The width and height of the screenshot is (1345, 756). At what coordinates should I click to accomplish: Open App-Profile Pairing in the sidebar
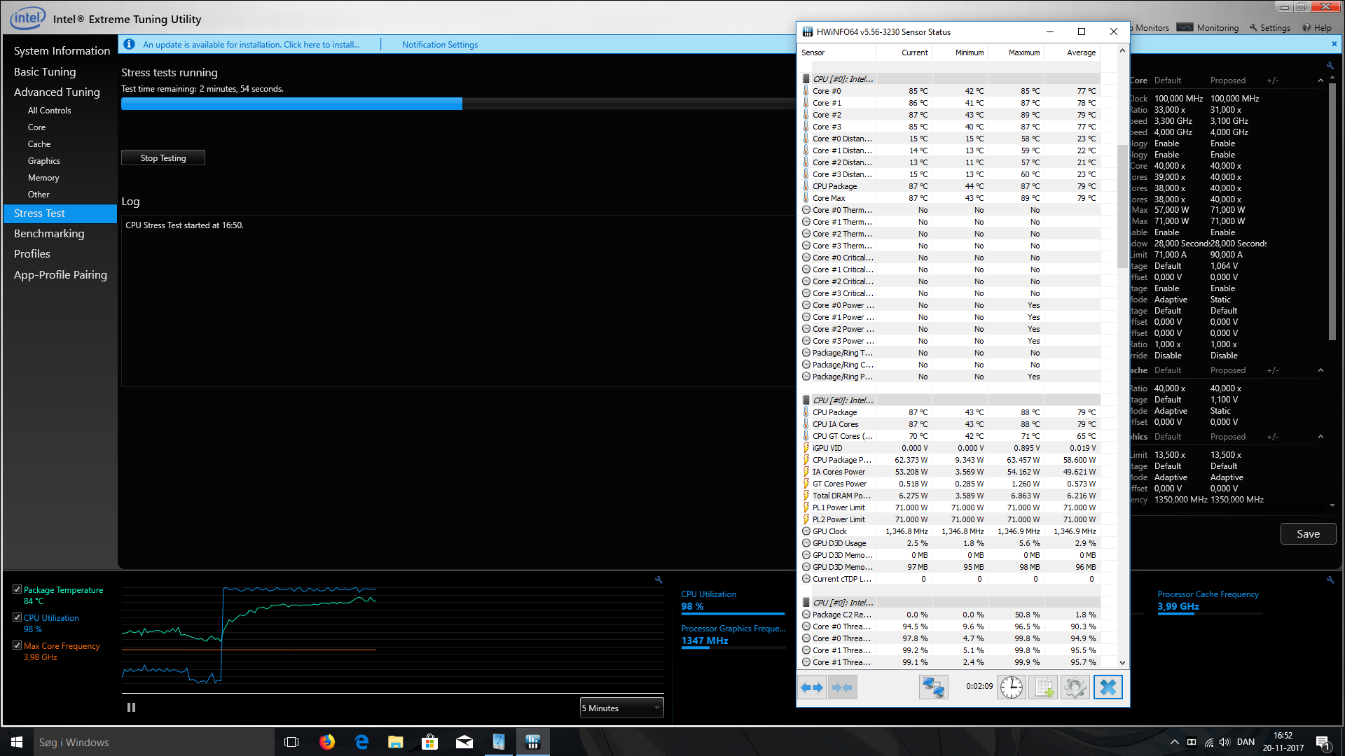coord(60,274)
